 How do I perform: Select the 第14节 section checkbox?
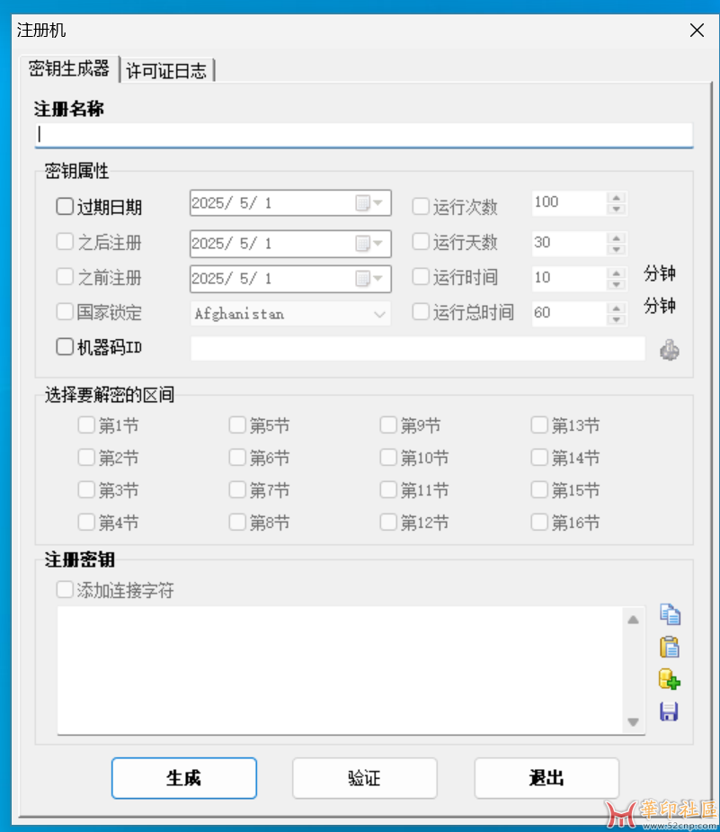(539, 458)
